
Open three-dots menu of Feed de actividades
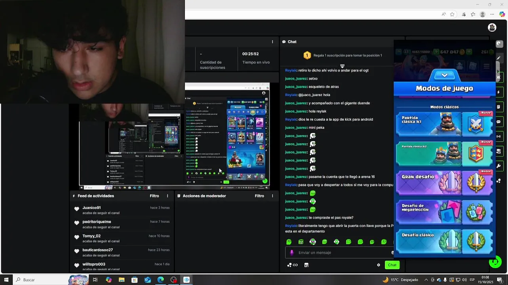pyautogui.click(x=167, y=196)
